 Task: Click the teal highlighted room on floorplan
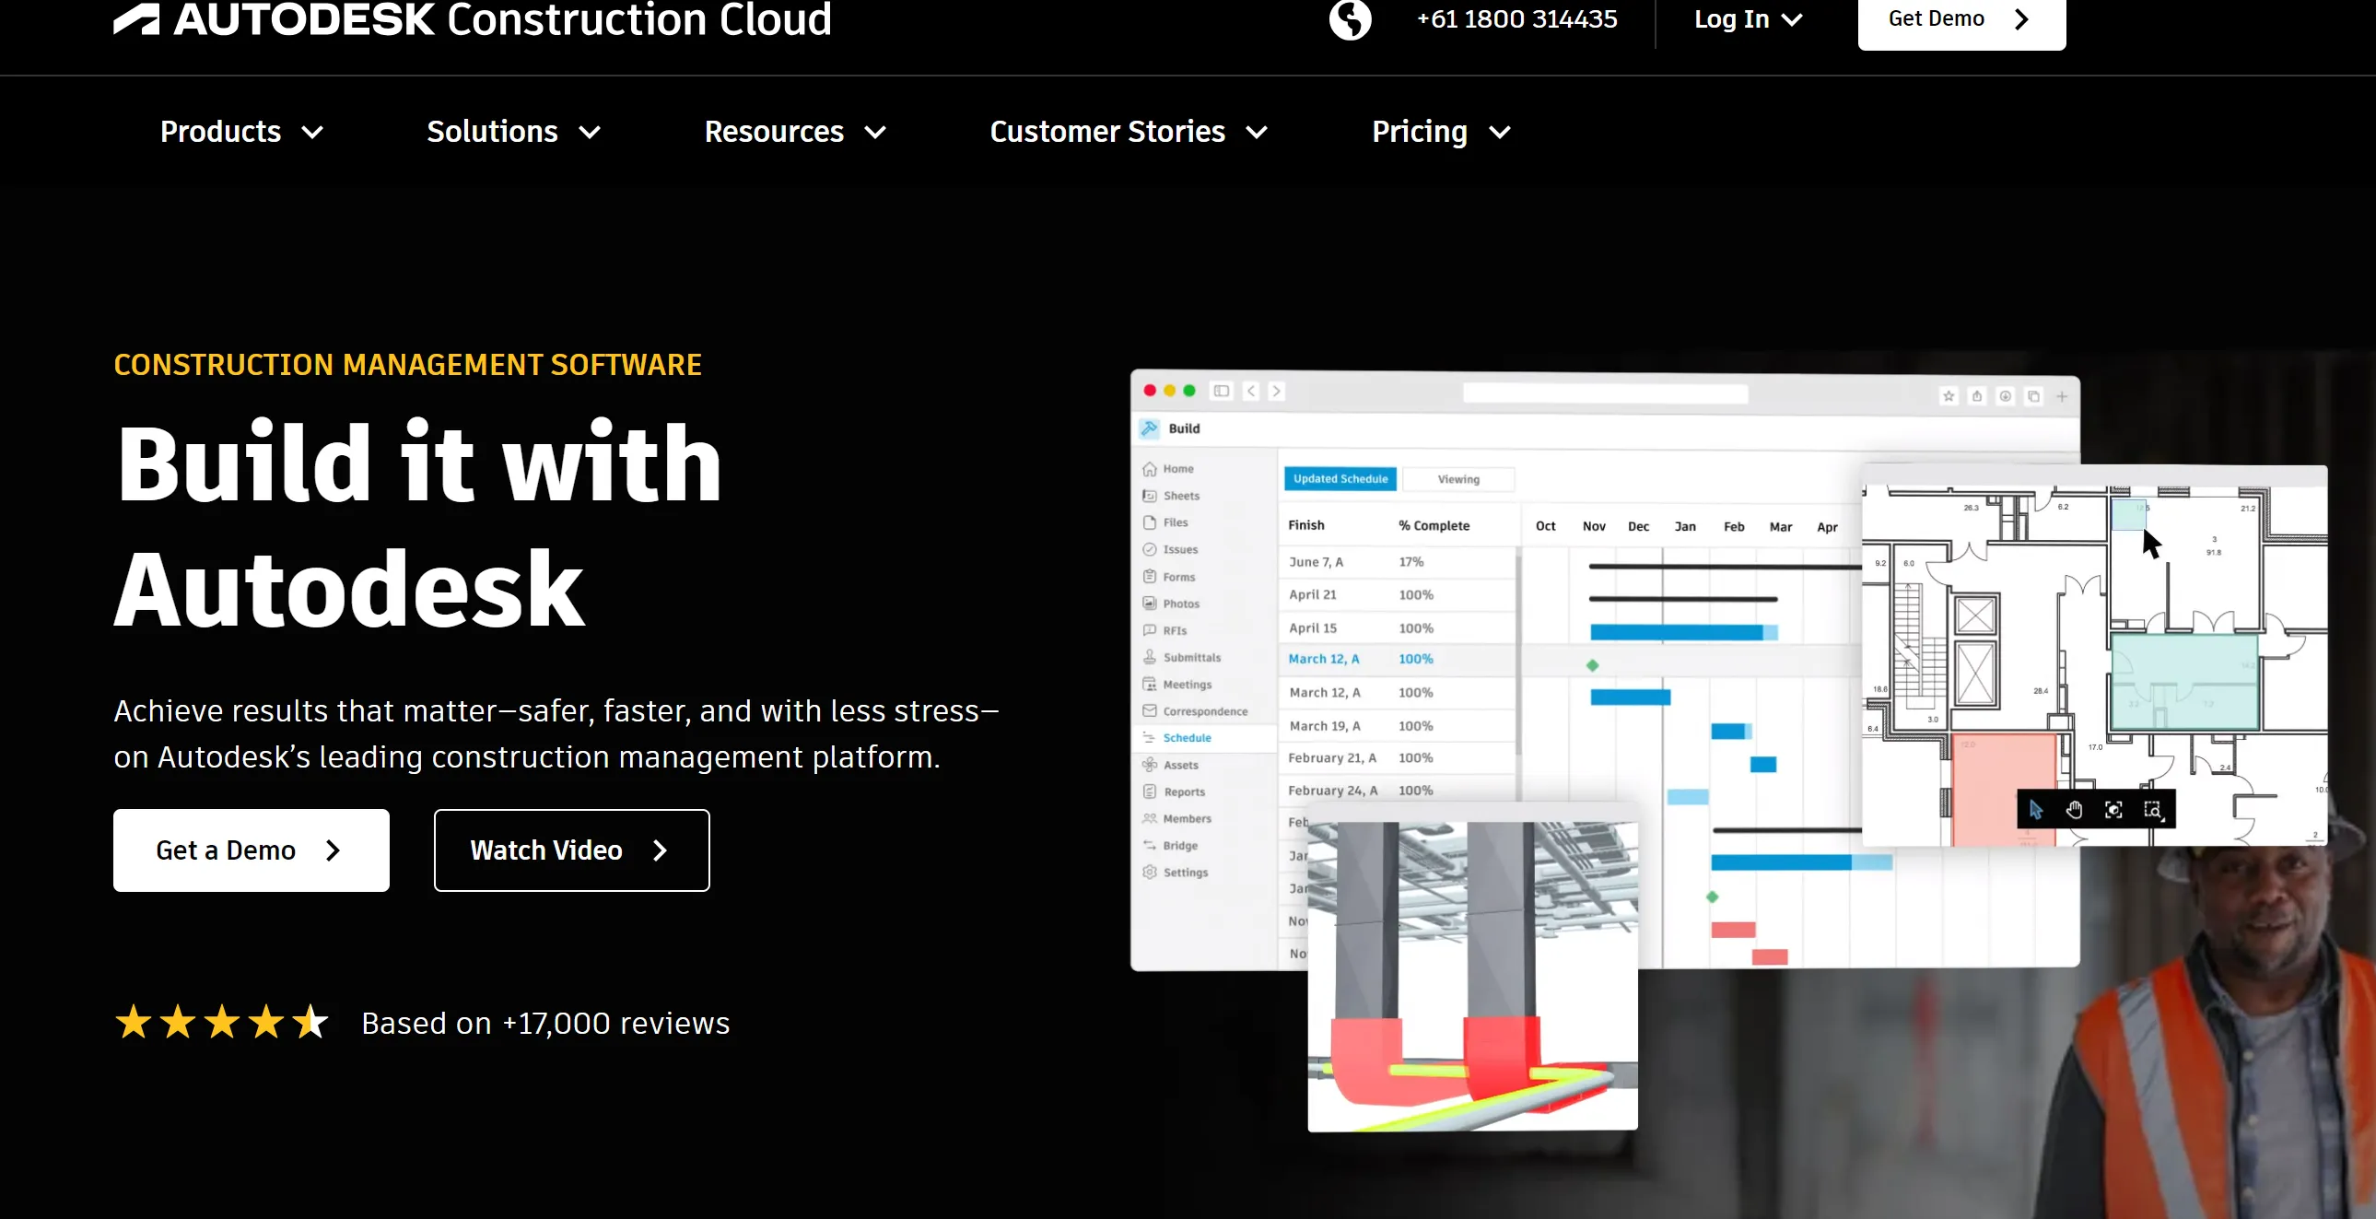pyautogui.click(x=2184, y=681)
